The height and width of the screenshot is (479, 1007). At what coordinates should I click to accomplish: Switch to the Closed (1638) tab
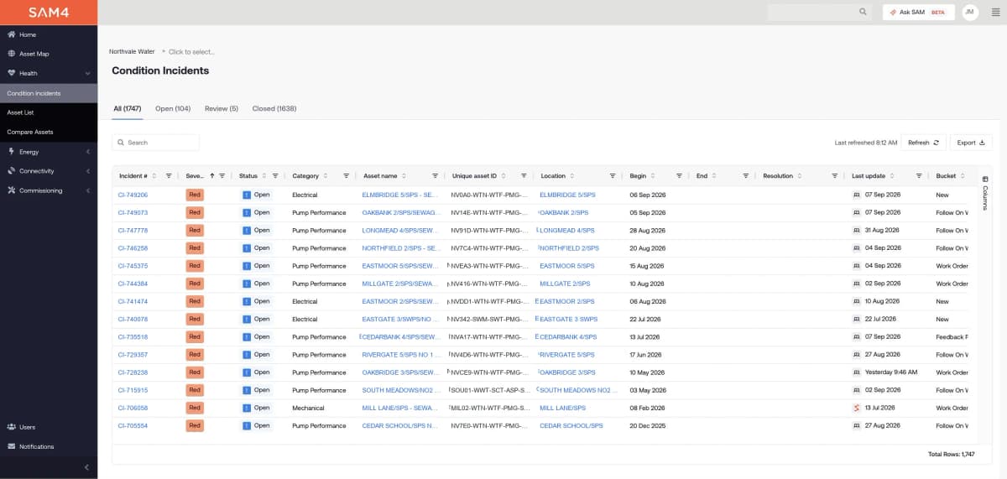(x=274, y=109)
